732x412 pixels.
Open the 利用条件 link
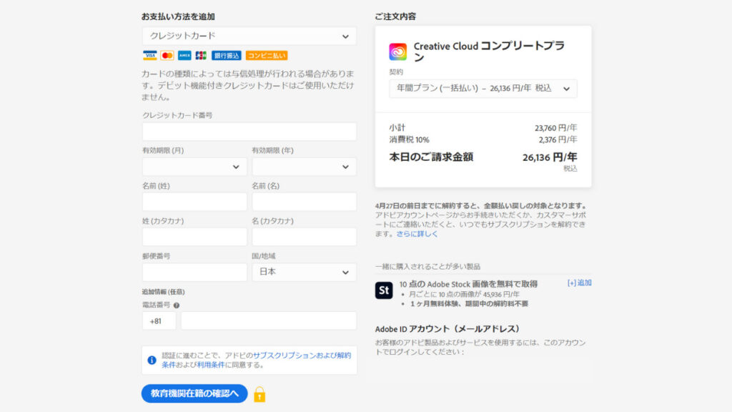click(x=211, y=365)
